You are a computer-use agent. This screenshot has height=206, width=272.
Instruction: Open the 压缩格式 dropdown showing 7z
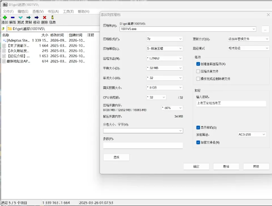(x=165, y=39)
